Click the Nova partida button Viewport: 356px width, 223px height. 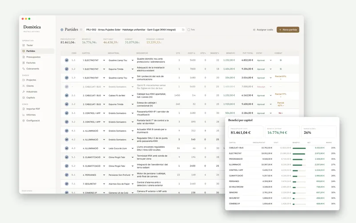(x=287, y=29)
